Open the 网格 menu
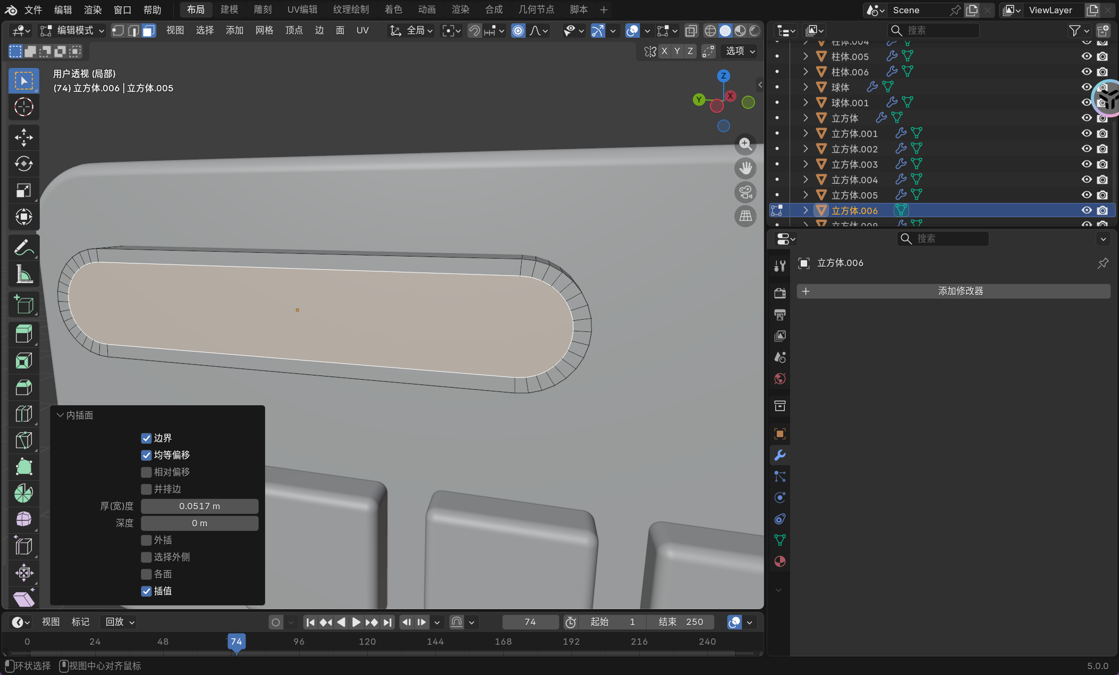 264,31
